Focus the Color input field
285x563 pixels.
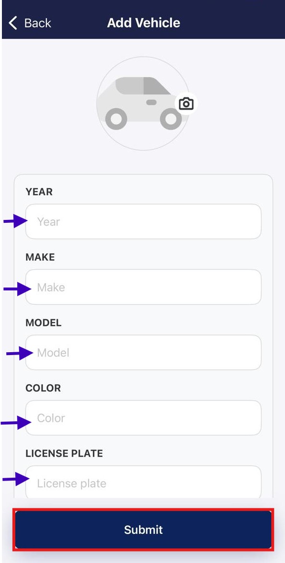click(143, 418)
